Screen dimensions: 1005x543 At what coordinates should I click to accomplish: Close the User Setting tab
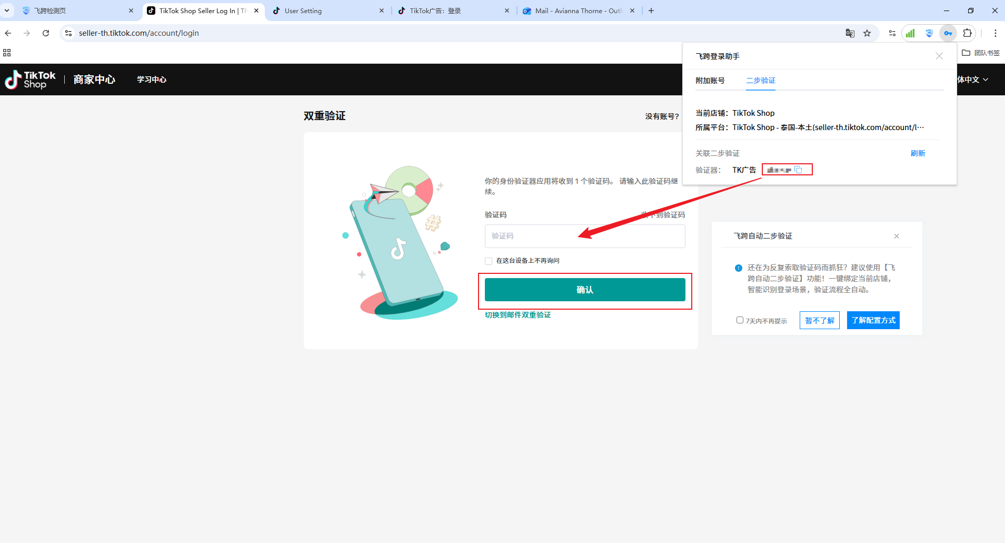tap(382, 11)
